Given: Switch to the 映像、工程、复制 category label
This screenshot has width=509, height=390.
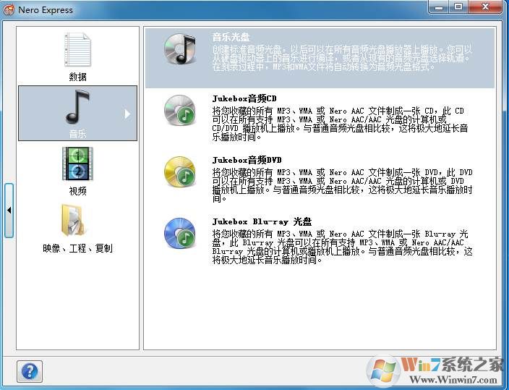Looking at the screenshot, I should pos(77,248).
